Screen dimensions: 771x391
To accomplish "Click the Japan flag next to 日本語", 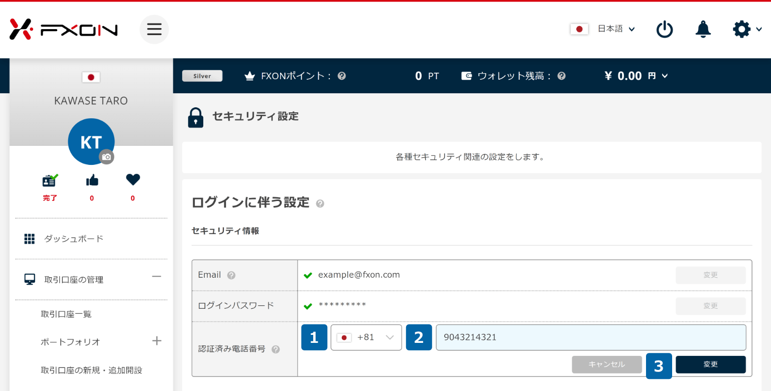I will [x=579, y=29].
